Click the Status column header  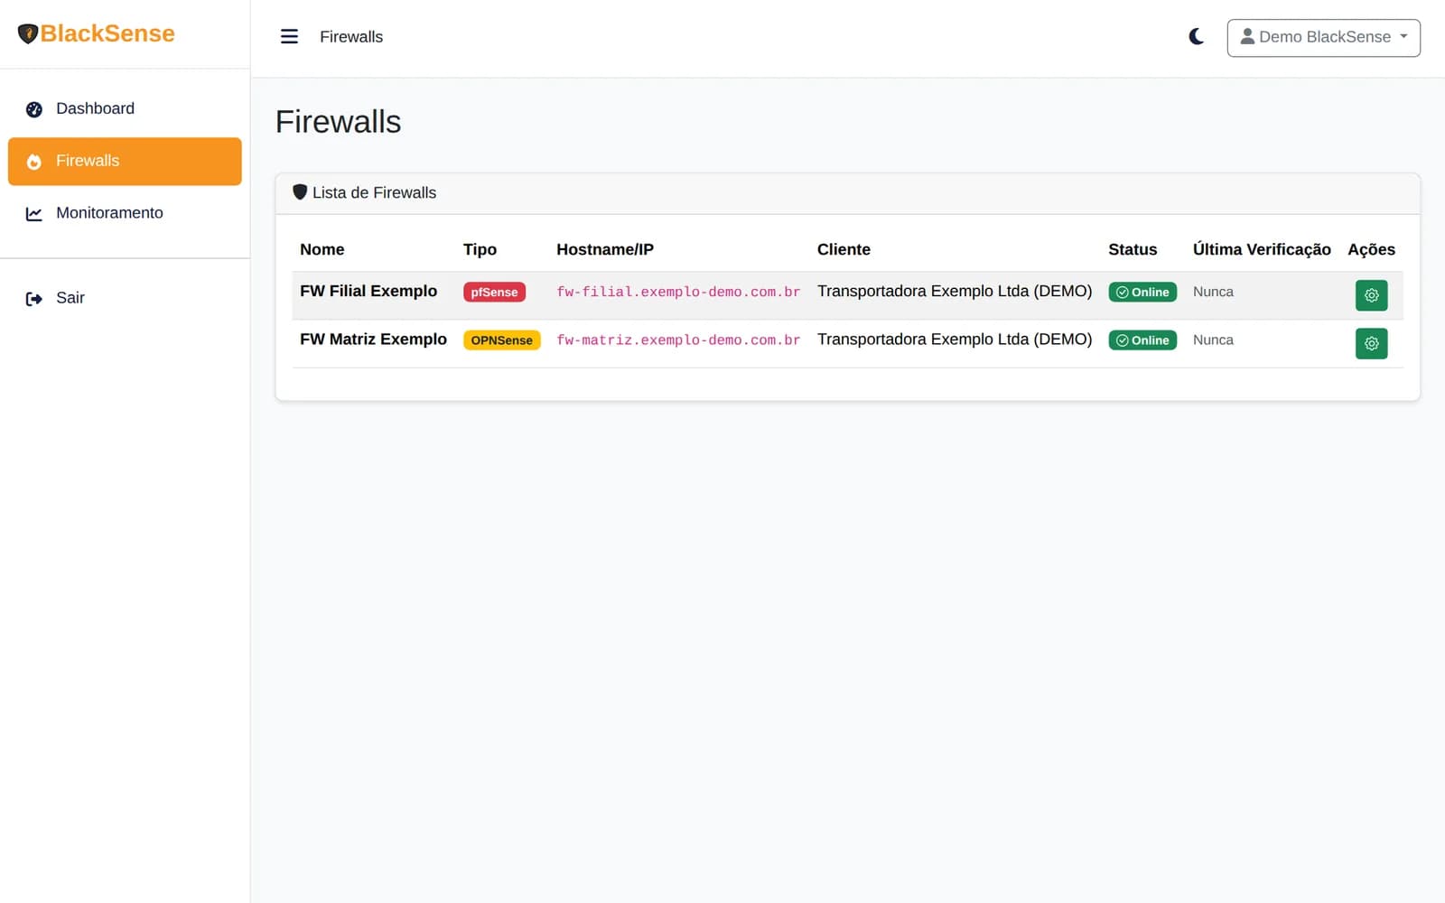[x=1133, y=249]
